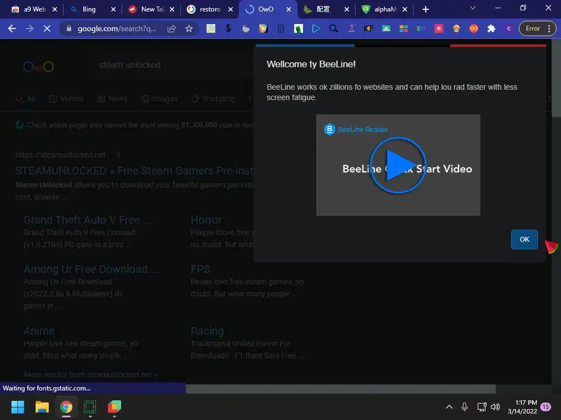Image resolution: width=561 pixels, height=420 pixels.
Task: Open STEAMUNLOCKED Free Steam Games result
Action: tap(135, 171)
